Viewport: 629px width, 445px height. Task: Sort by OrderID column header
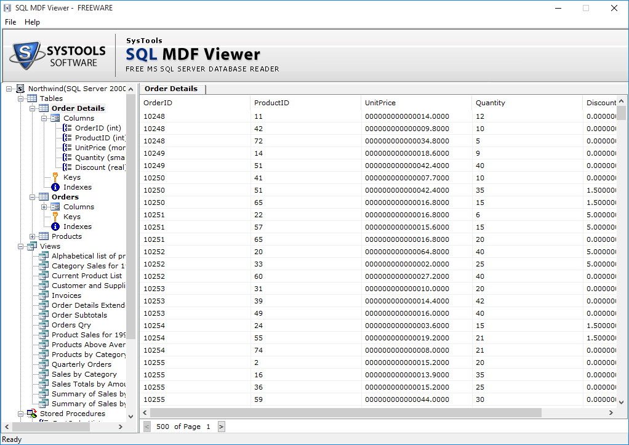tap(195, 103)
